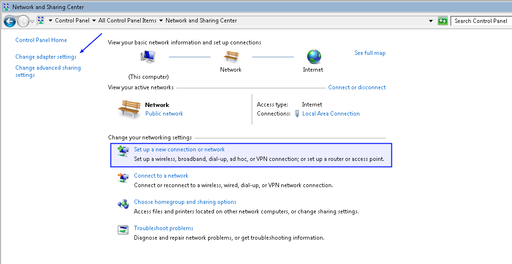This screenshot has height=264, width=512.
Task: Click the Internet globe icon
Action: 314,57
